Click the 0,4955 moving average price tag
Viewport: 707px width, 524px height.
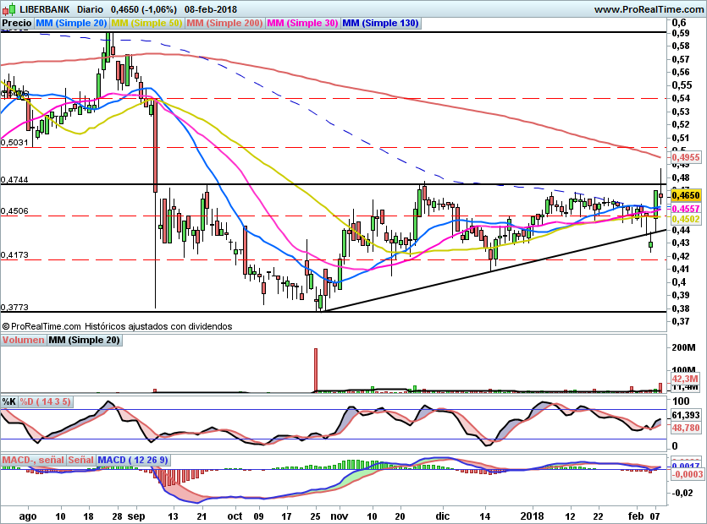point(686,157)
